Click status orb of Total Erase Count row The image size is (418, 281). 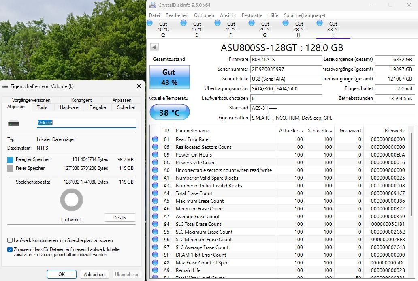point(155,193)
